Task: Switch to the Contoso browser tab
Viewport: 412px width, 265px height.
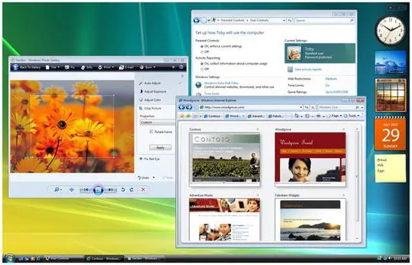Action: tap(213, 116)
